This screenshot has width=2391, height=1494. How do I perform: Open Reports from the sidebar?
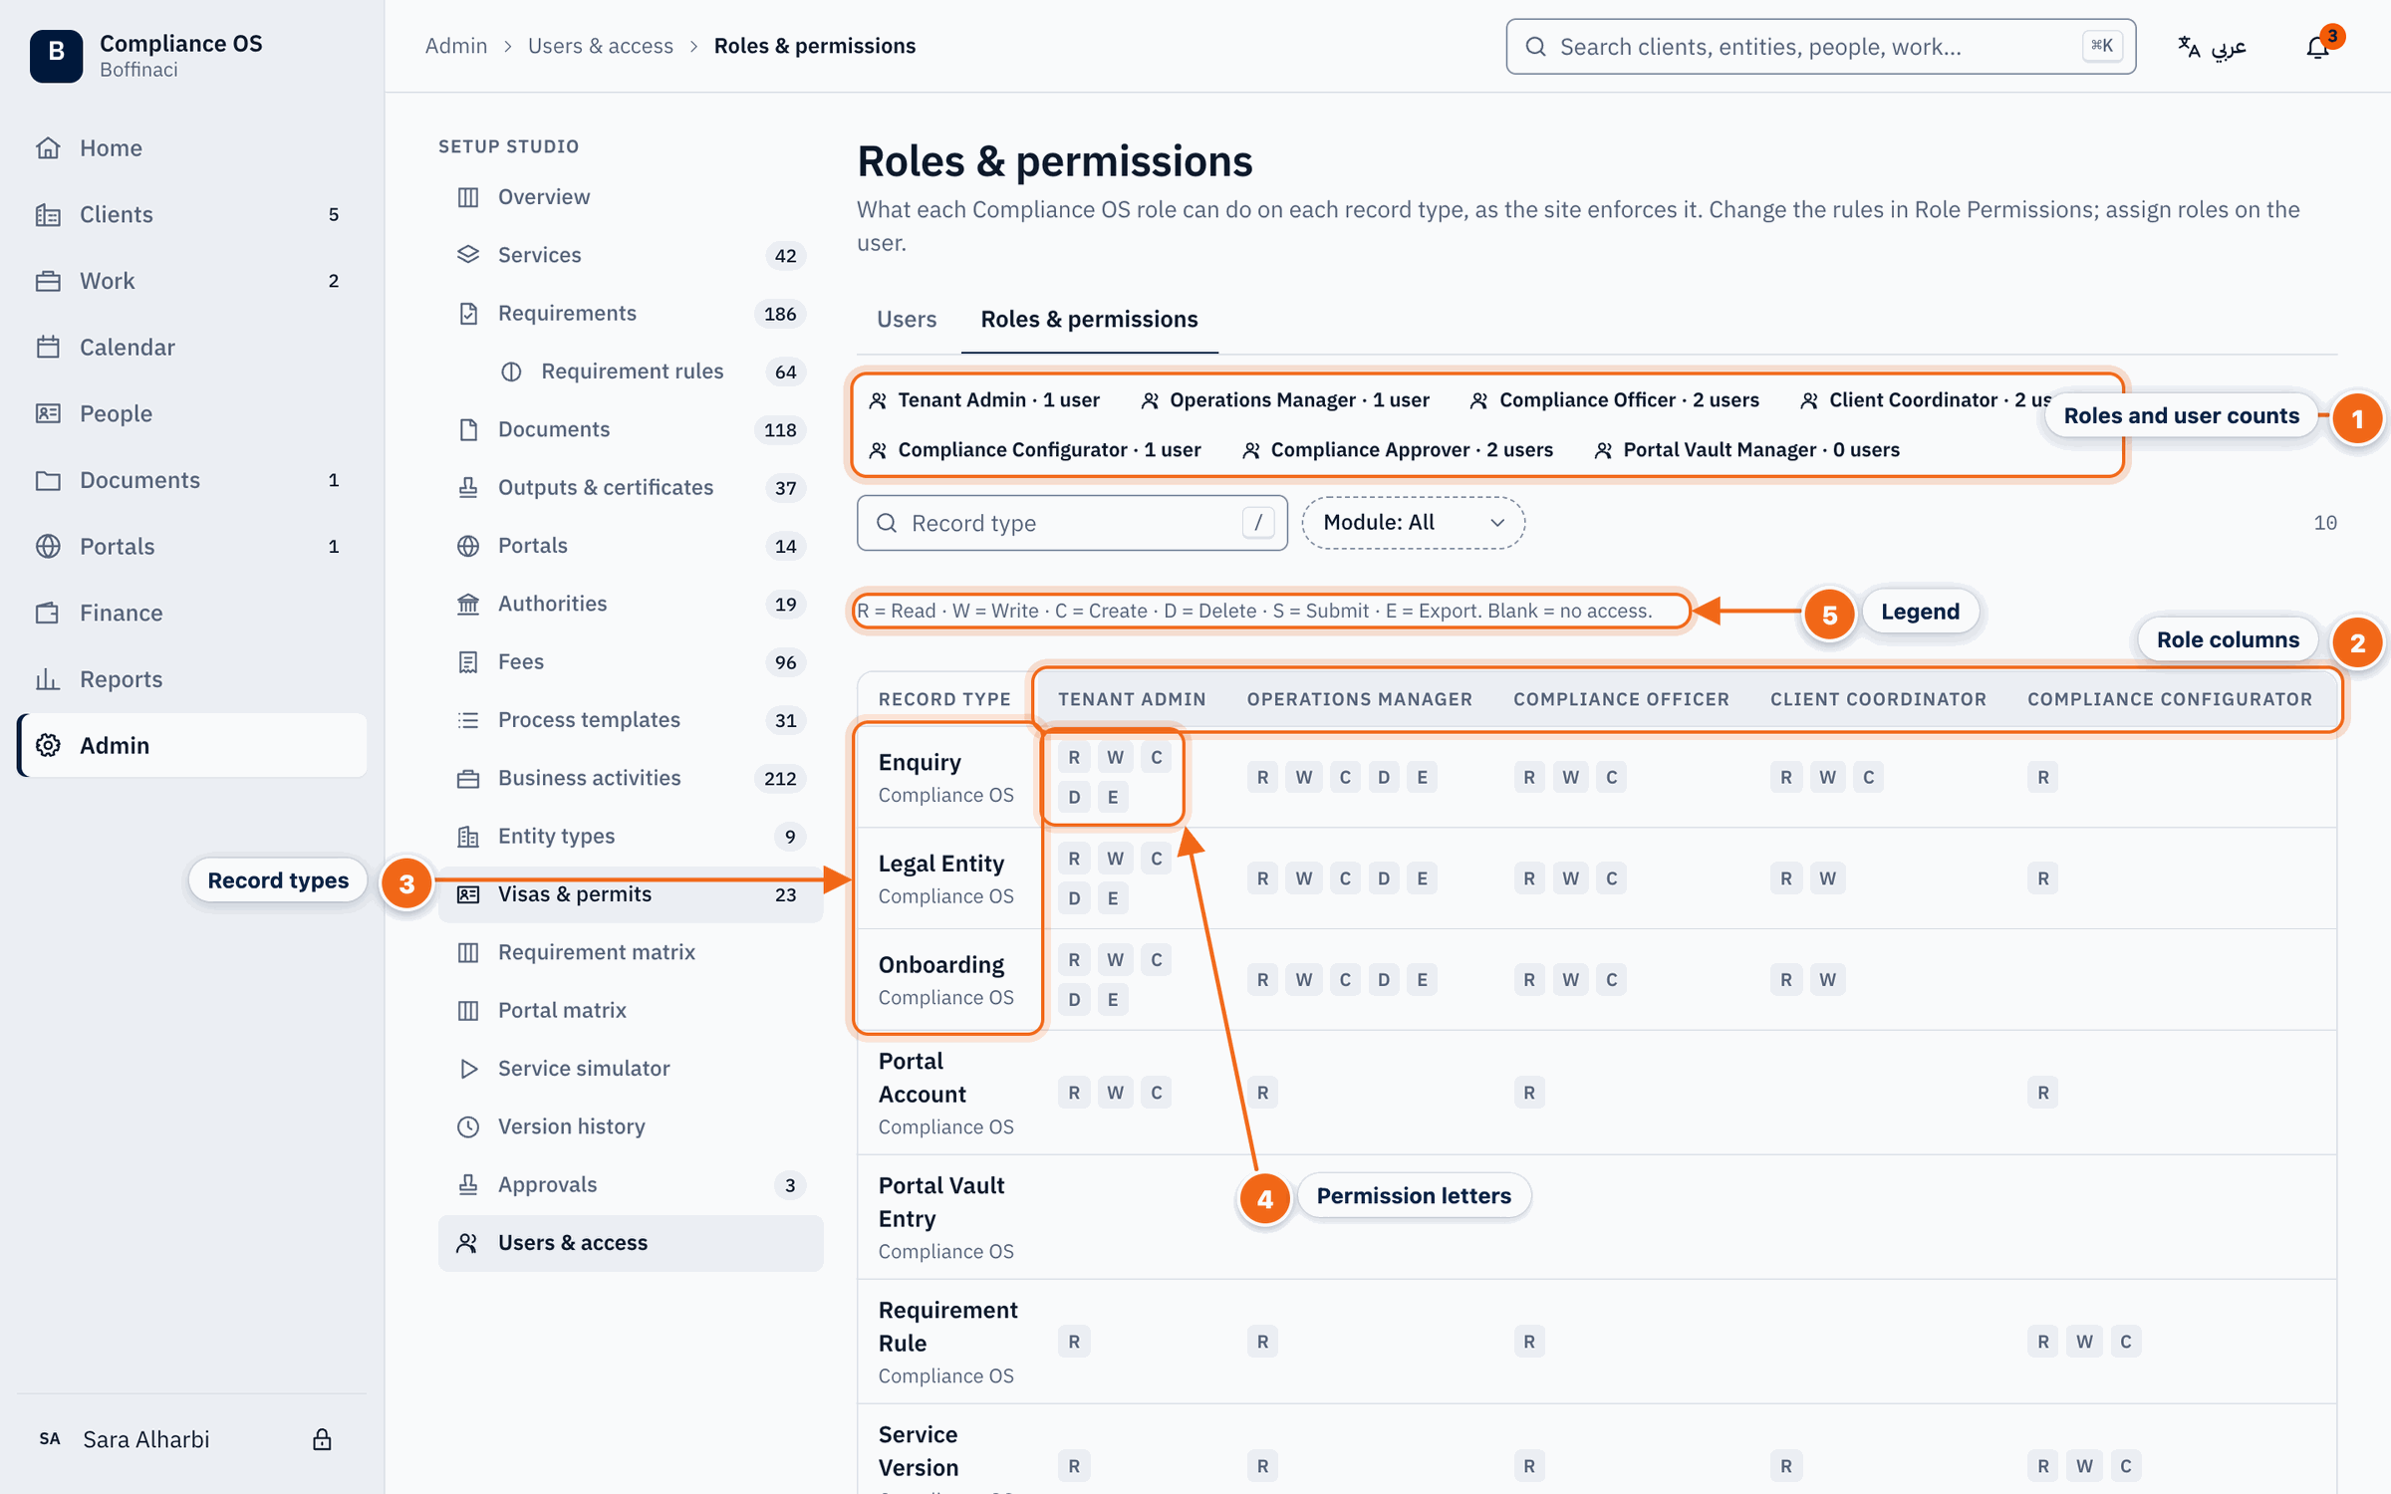point(192,679)
